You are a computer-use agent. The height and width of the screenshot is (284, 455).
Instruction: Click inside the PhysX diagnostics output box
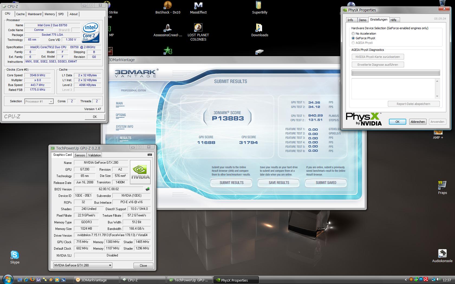[x=393, y=89]
